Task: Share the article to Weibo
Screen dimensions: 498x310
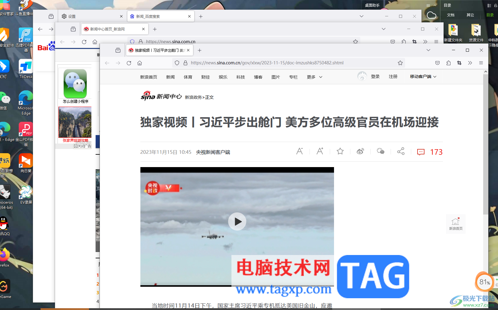Action: 360,151
